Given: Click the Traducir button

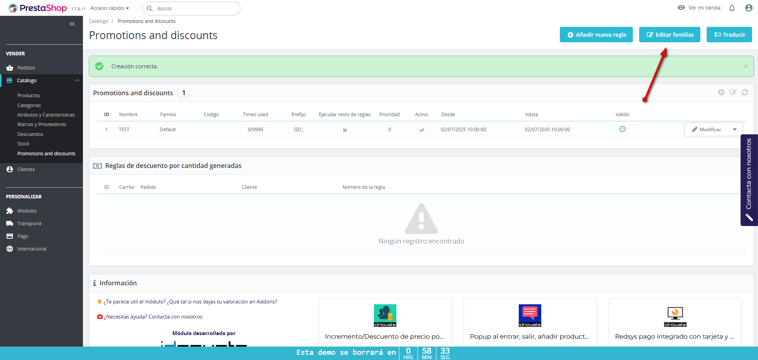Looking at the screenshot, I should pyautogui.click(x=729, y=34).
